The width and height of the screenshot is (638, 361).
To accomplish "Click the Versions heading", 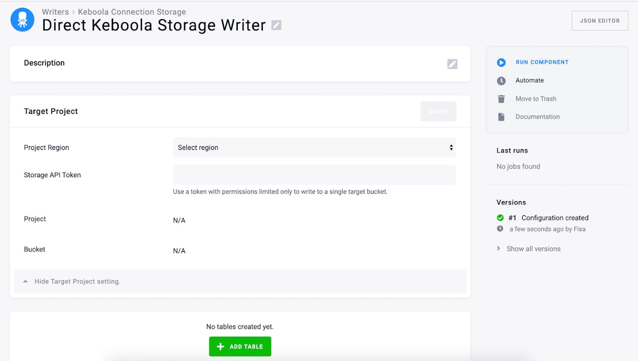I will coord(511,202).
